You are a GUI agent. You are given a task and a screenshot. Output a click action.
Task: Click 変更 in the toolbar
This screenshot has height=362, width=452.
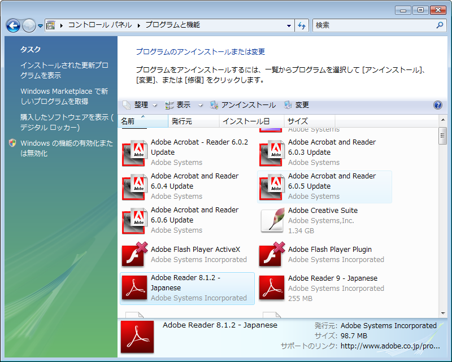click(297, 105)
